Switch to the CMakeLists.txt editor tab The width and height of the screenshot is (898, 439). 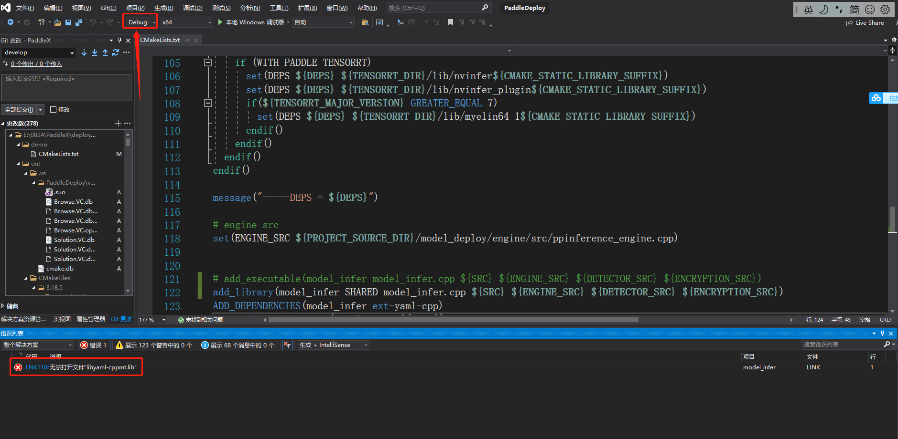coord(160,40)
